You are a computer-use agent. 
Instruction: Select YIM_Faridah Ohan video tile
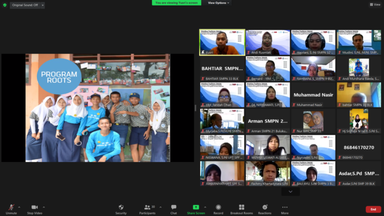click(222, 95)
